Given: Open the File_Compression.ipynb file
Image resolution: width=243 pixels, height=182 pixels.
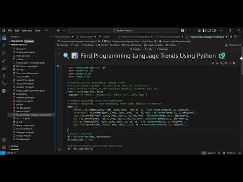Looking at the screenshot, I should pyautogui.click(x=27, y=66).
